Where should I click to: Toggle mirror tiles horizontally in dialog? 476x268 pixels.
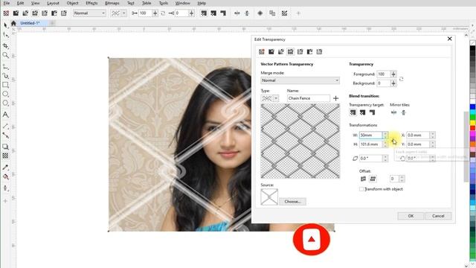pyautogui.click(x=393, y=112)
